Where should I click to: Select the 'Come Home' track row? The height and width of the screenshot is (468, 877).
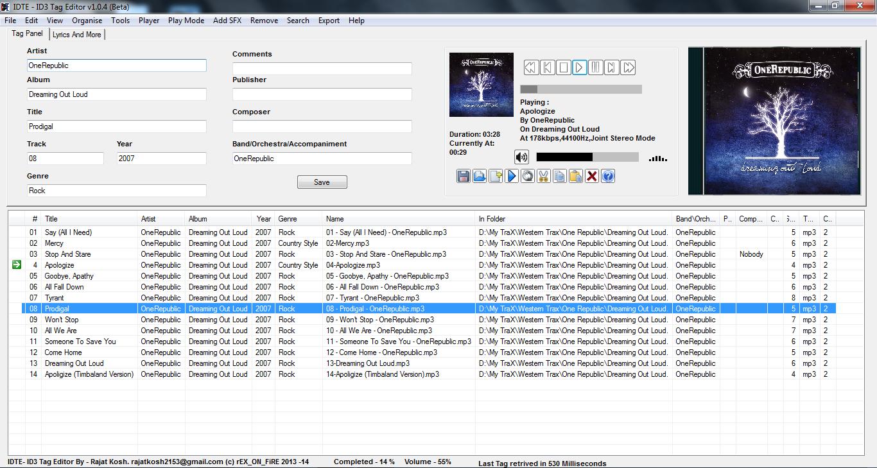pyautogui.click(x=422, y=352)
